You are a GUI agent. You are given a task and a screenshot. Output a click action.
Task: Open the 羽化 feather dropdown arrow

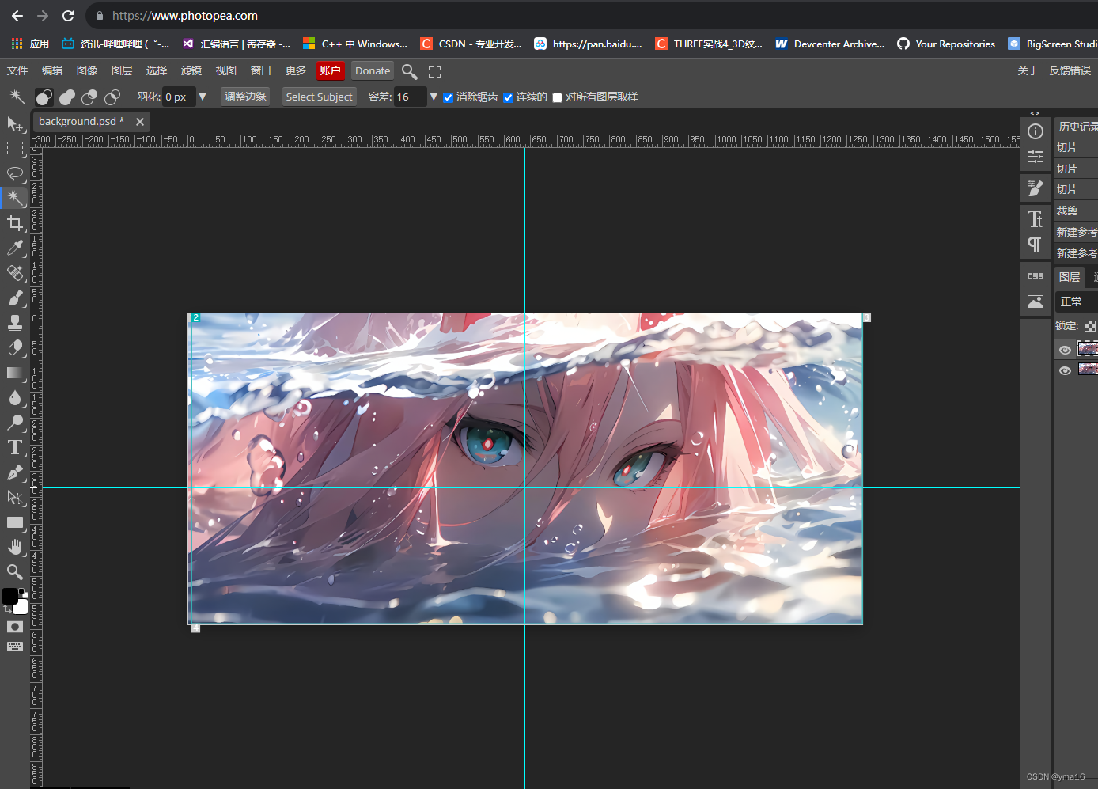pyautogui.click(x=203, y=97)
